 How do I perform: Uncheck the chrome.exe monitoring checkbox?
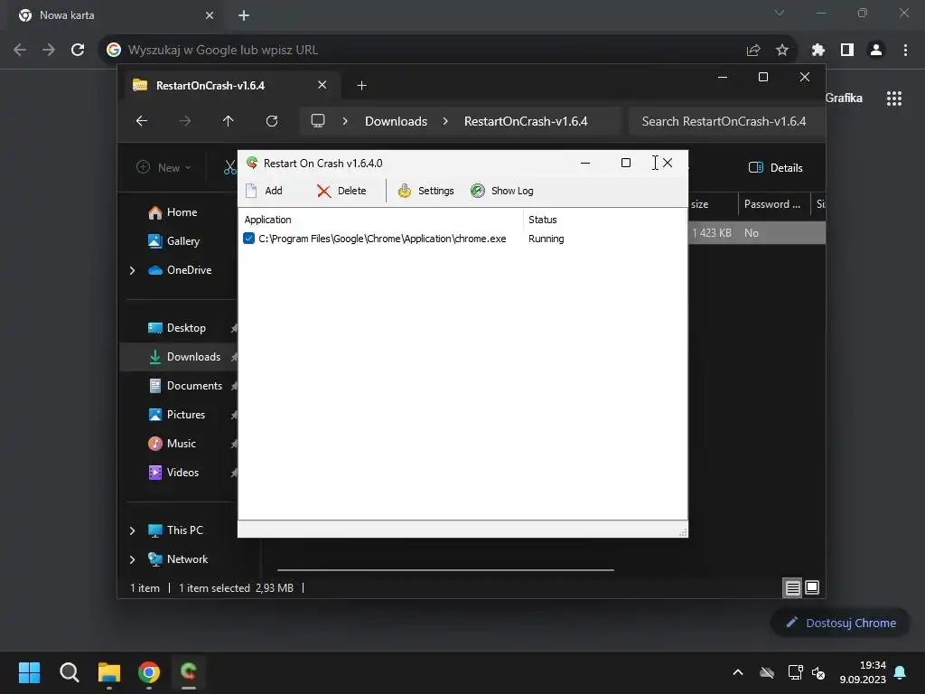click(249, 239)
